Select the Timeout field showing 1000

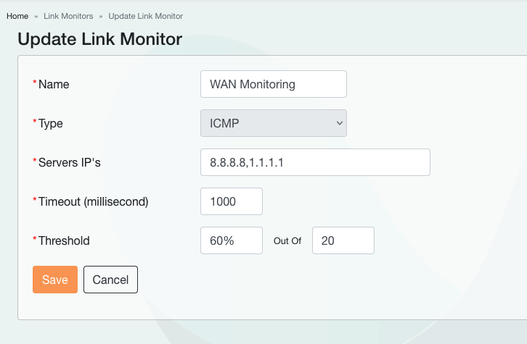pos(231,201)
